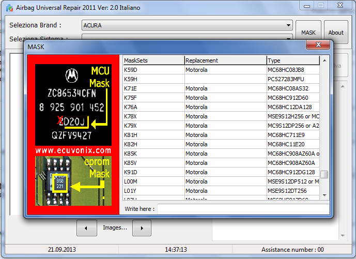Click the MCU Mask chip image

[73, 105]
